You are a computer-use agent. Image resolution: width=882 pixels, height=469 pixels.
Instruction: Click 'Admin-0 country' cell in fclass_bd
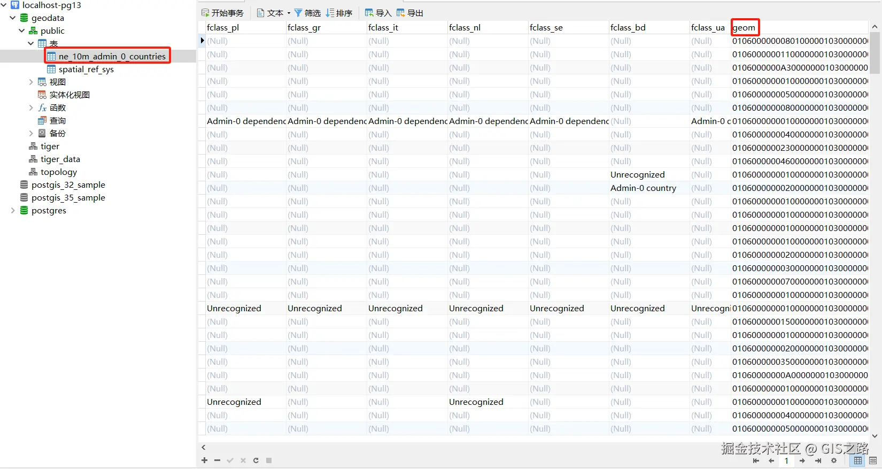point(649,188)
